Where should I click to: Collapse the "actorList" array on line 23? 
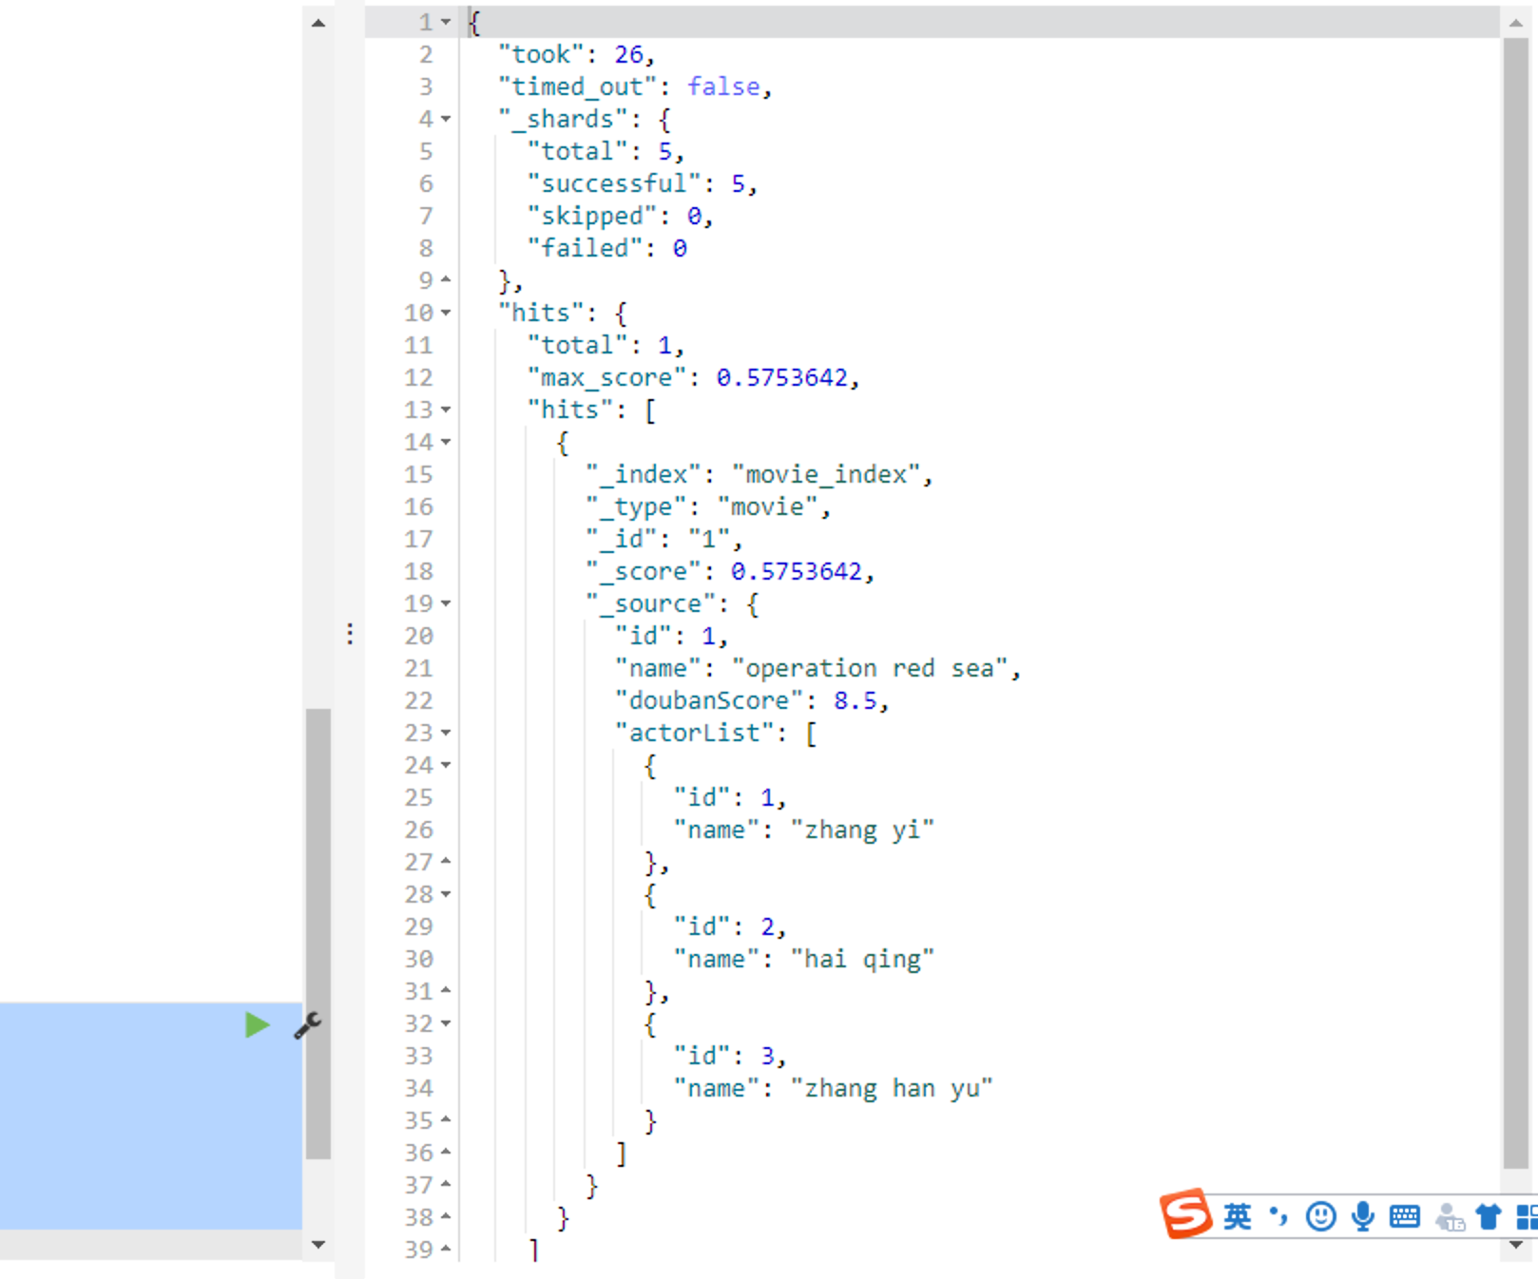point(446,734)
